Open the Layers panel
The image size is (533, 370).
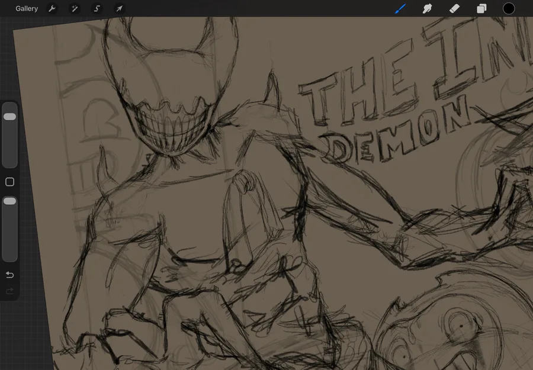pos(481,8)
